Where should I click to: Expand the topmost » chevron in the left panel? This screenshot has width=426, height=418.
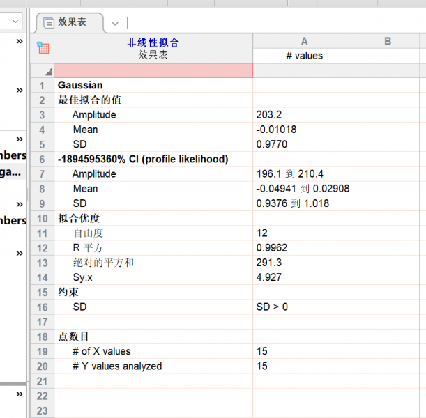[20, 42]
